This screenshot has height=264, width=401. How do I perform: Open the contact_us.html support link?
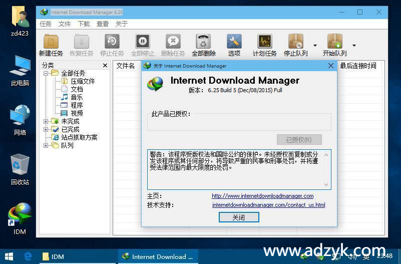click(268, 205)
